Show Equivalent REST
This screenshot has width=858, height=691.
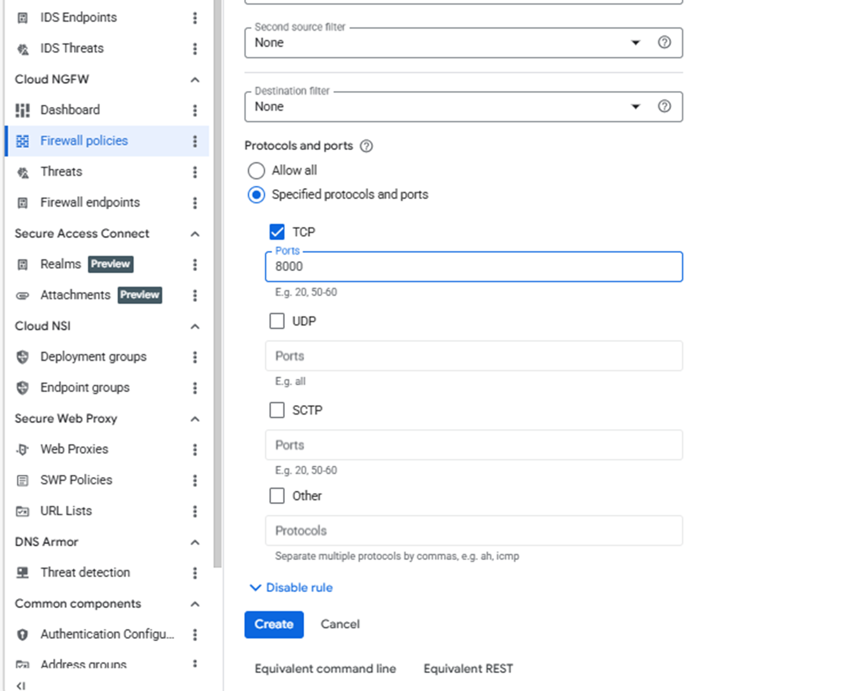[468, 669]
